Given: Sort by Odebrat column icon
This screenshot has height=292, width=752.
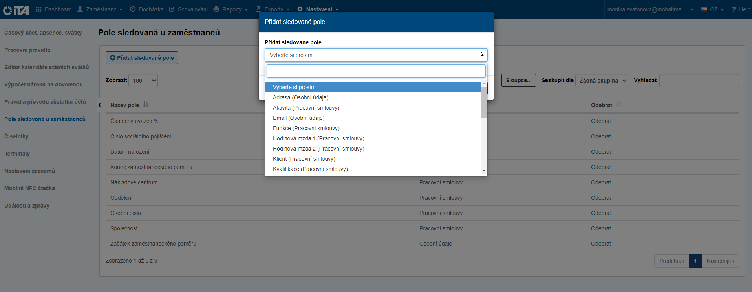Looking at the screenshot, I should click(x=619, y=105).
